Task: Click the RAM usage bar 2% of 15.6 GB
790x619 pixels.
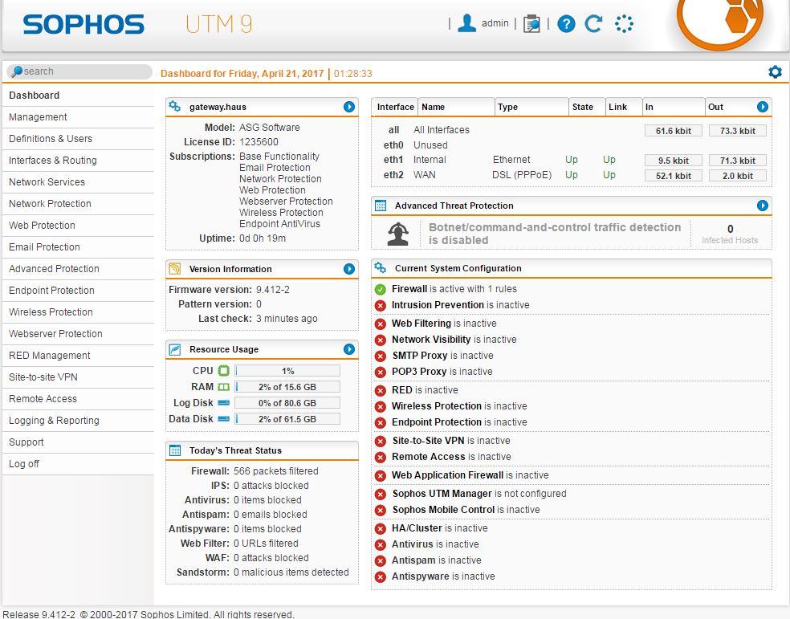Action: pyautogui.click(x=287, y=387)
